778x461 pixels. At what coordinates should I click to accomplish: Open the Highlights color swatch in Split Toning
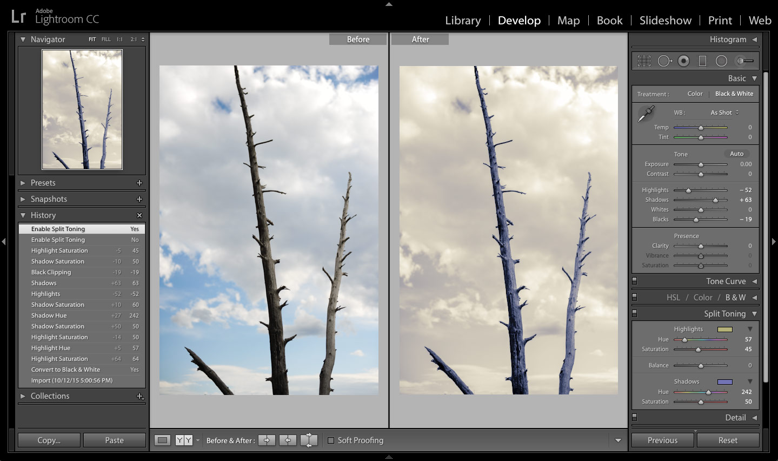click(x=725, y=328)
